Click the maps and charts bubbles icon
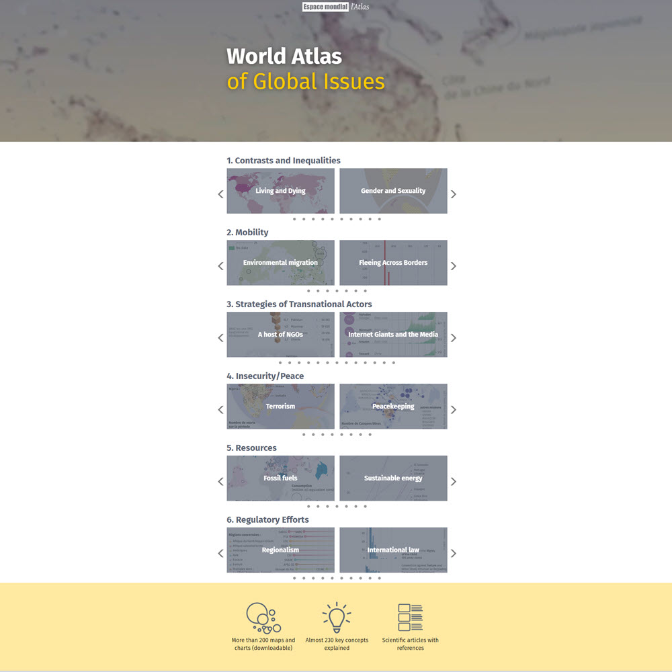The height and width of the screenshot is (672, 672). point(263,618)
